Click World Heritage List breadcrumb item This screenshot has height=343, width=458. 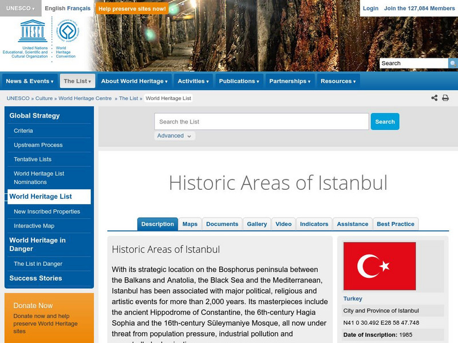[x=168, y=98]
